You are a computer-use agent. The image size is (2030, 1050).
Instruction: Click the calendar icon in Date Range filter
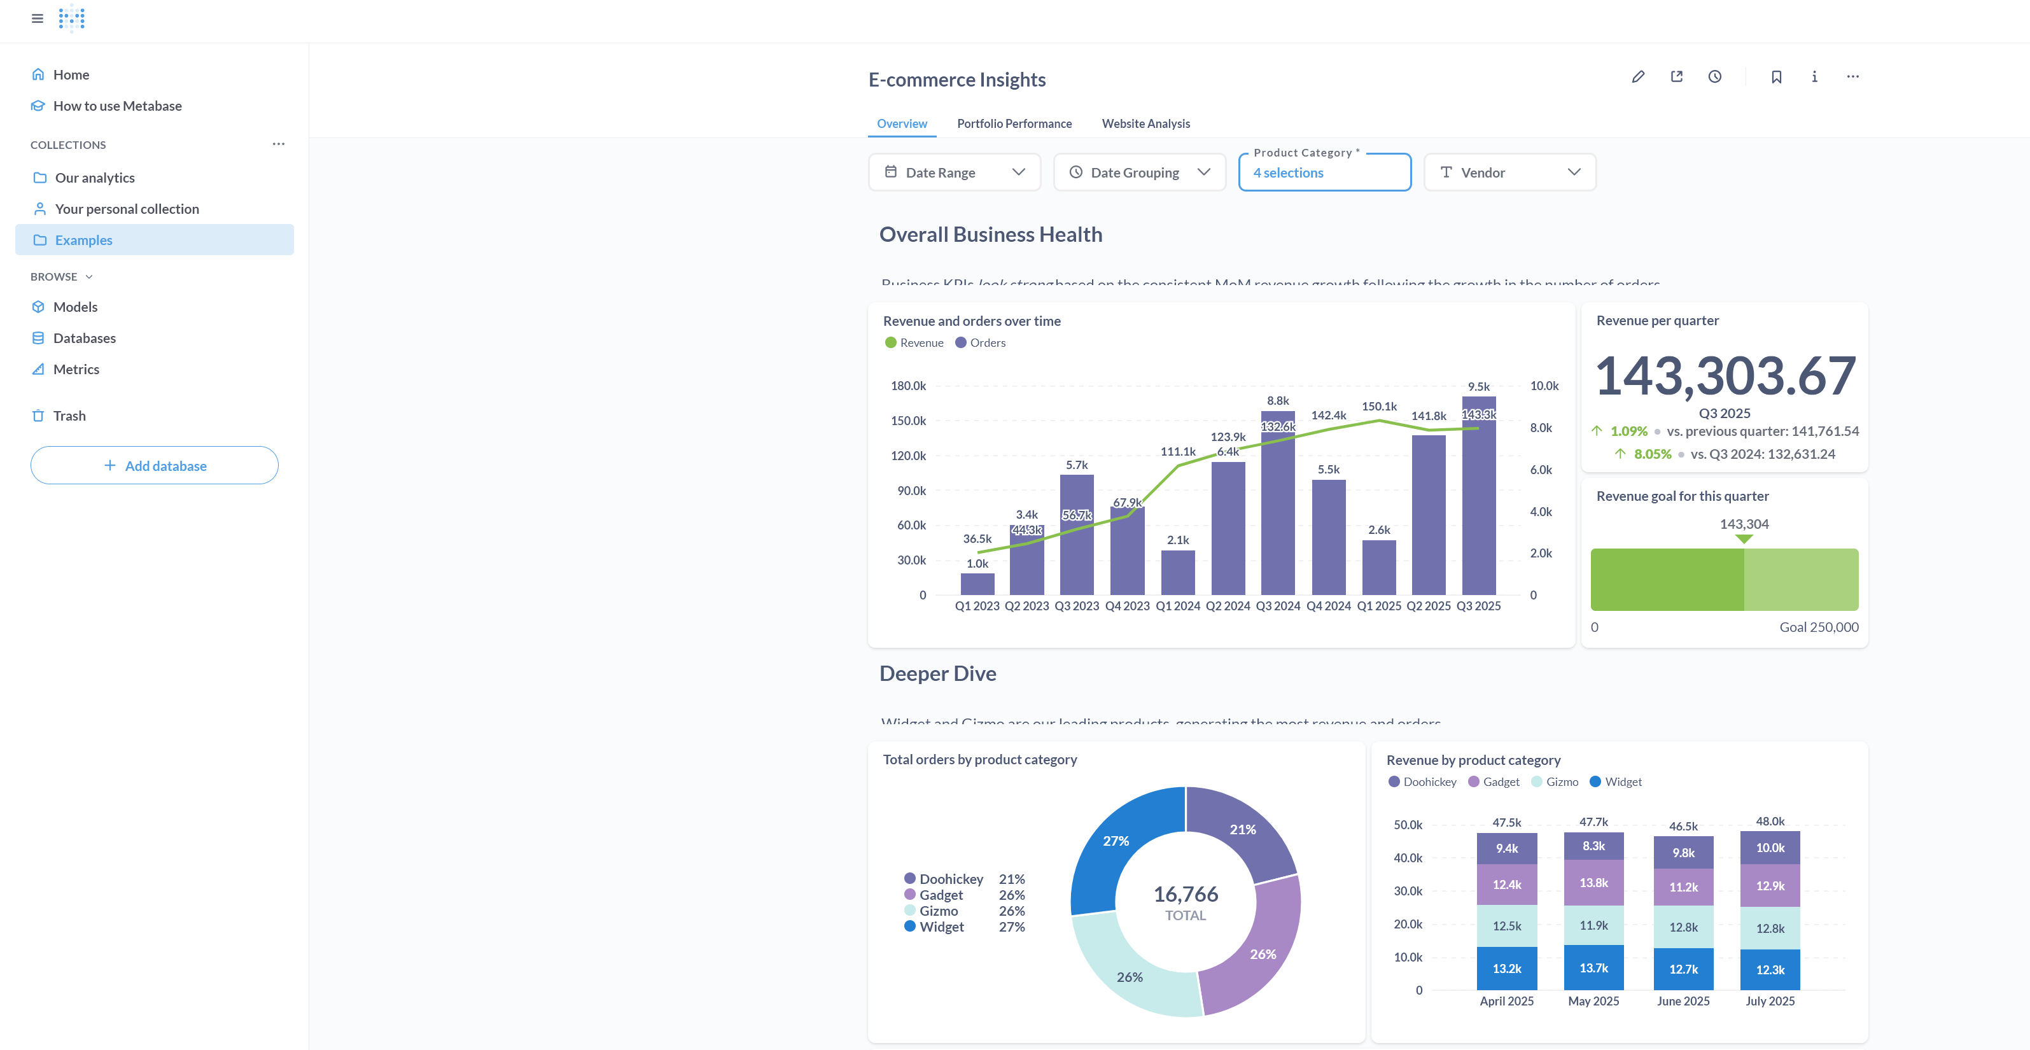click(890, 172)
